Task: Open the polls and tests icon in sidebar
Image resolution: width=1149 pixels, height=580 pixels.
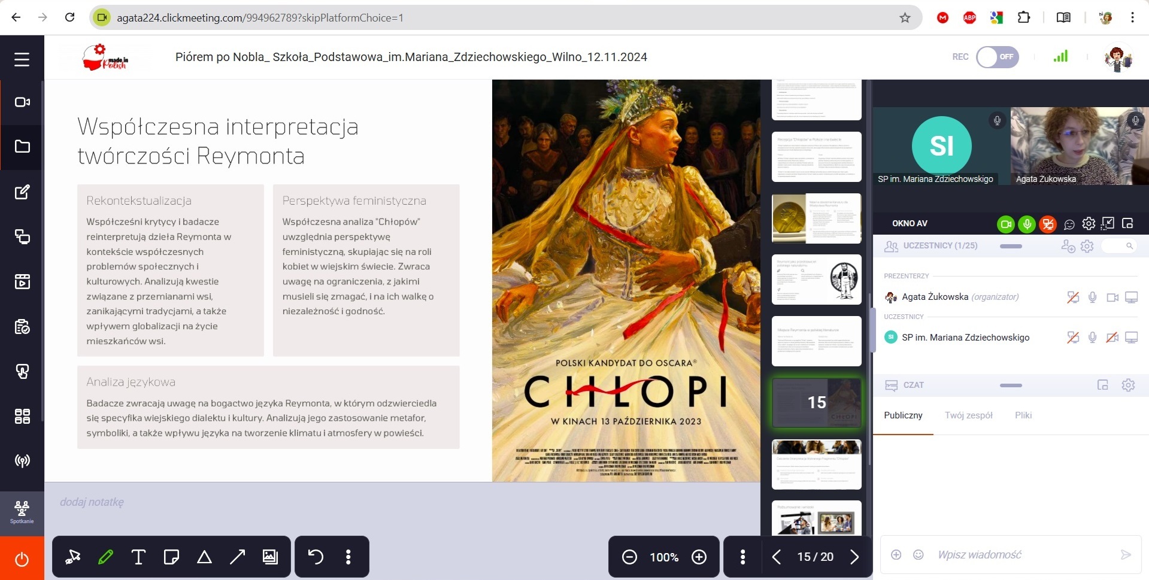Action: tap(22, 327)
